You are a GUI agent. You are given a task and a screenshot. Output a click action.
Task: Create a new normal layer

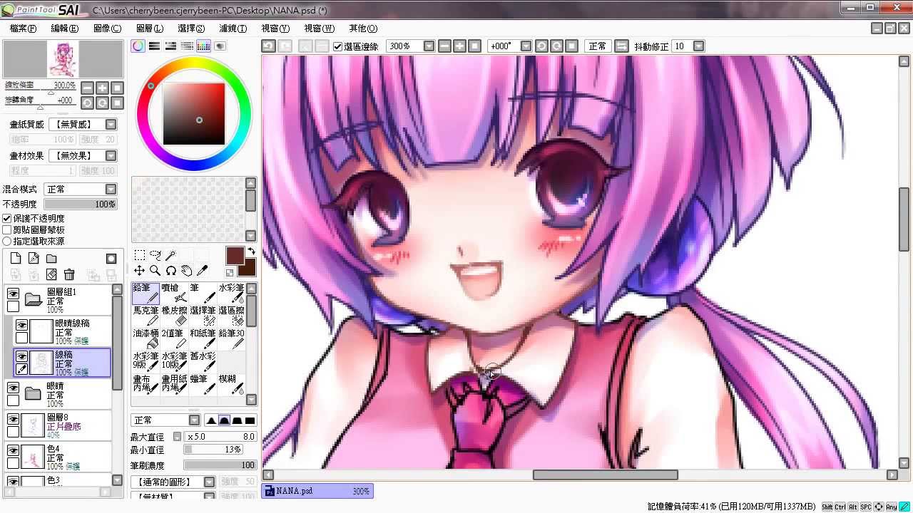click(16, 259)
